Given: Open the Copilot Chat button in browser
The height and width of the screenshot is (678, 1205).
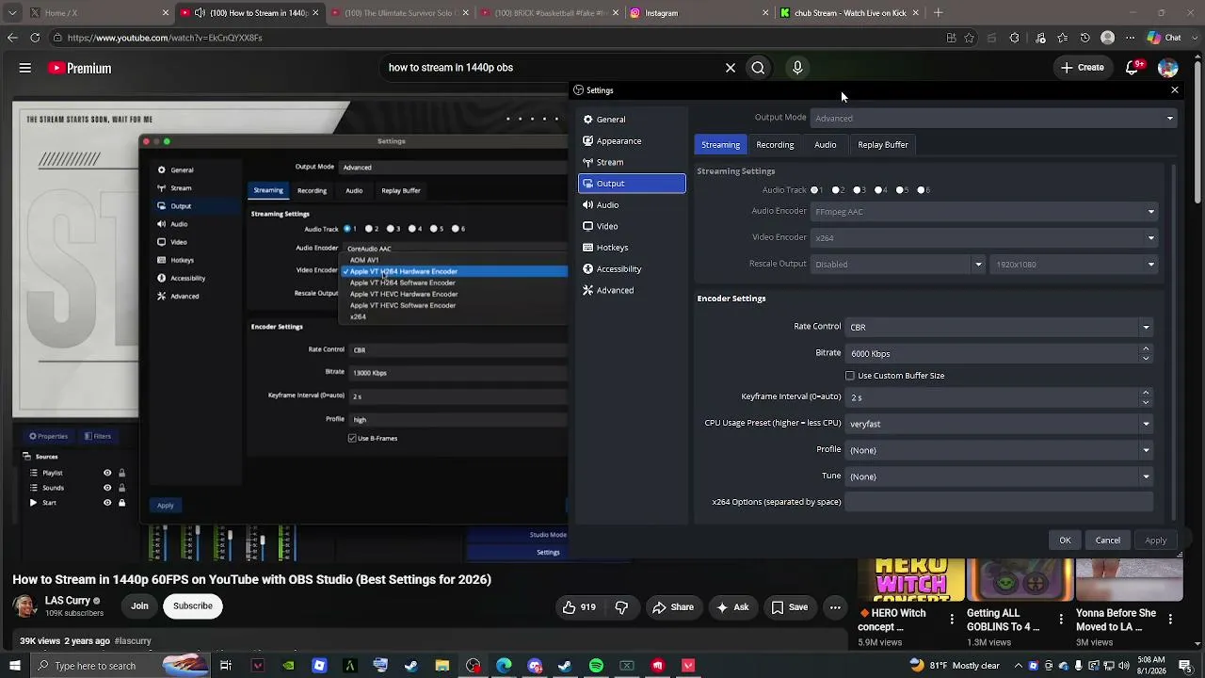Looking at the screenshot, I should pos(1165,38).
